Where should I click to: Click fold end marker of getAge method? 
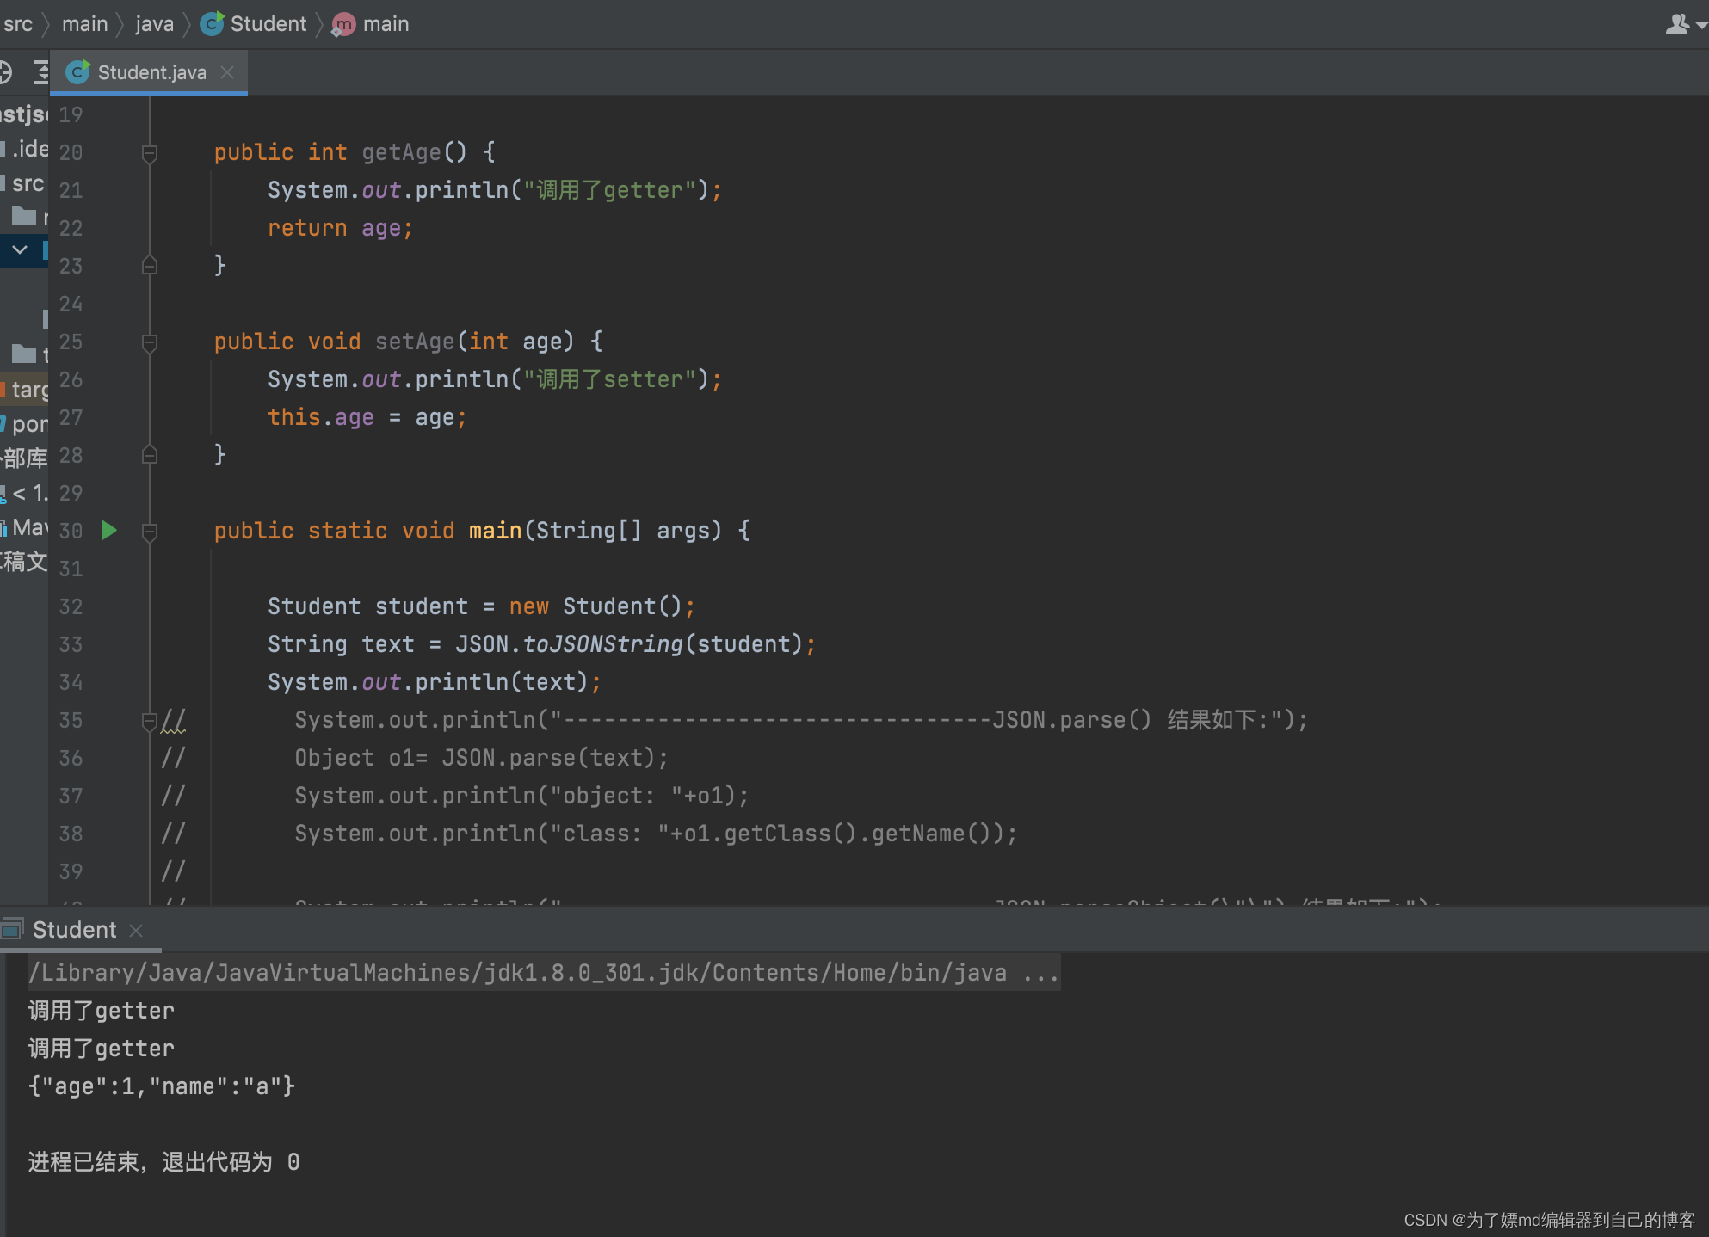pyautogui.click(x=149, y=265)
